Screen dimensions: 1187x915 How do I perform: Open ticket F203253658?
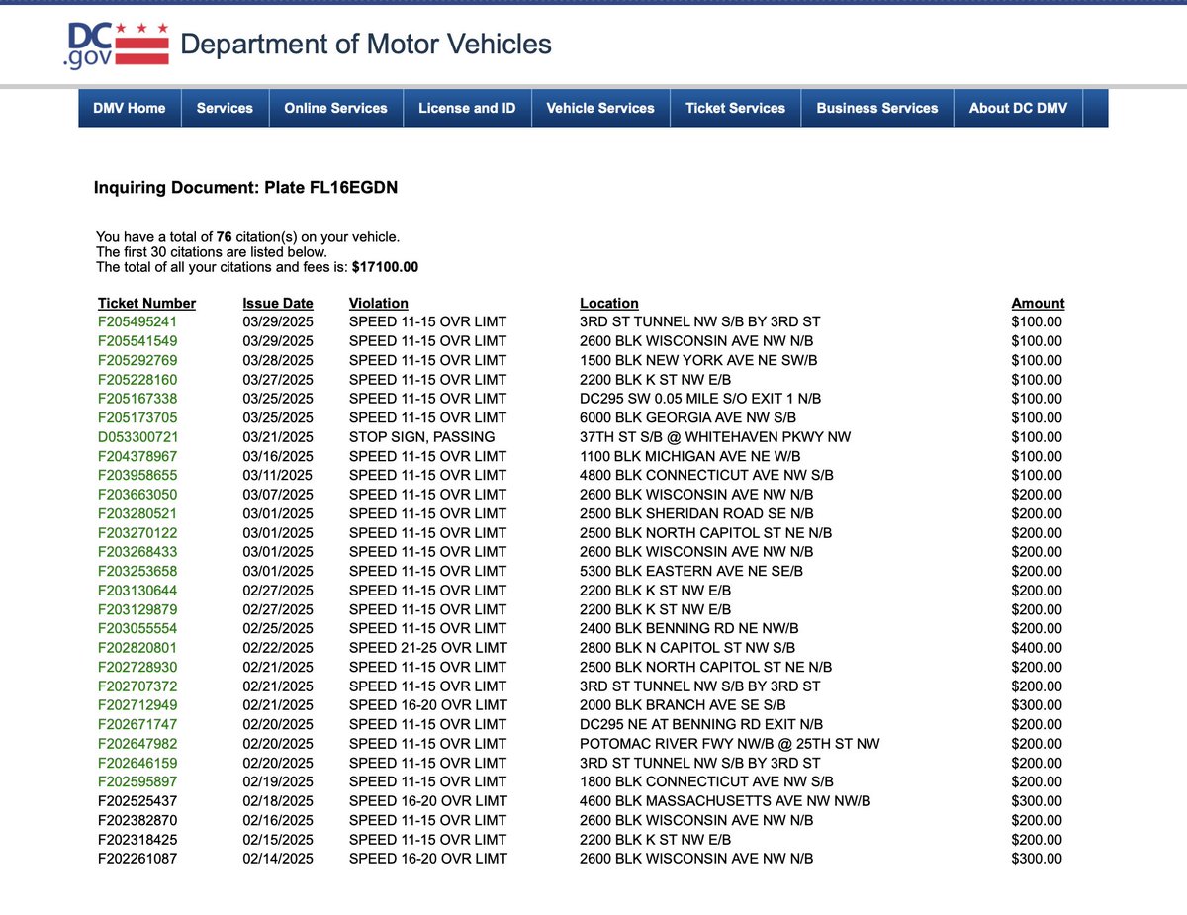tap(137, 571)
